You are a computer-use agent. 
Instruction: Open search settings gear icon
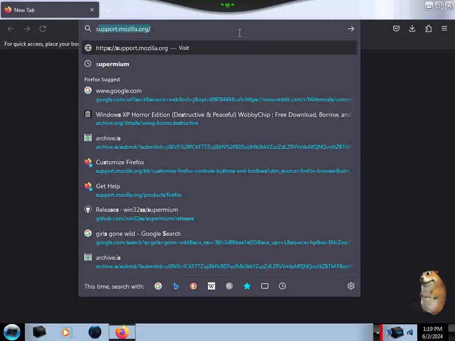coord(351,286)
